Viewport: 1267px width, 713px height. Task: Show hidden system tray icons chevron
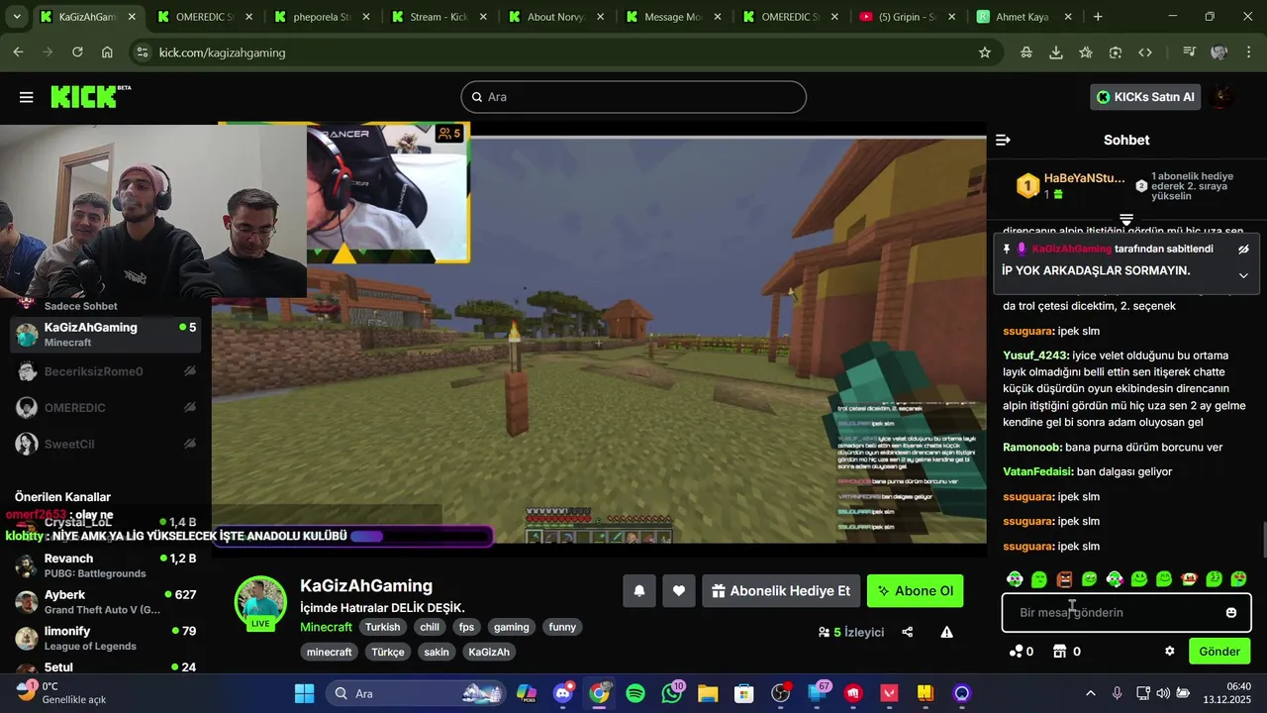coord(1091,693)
